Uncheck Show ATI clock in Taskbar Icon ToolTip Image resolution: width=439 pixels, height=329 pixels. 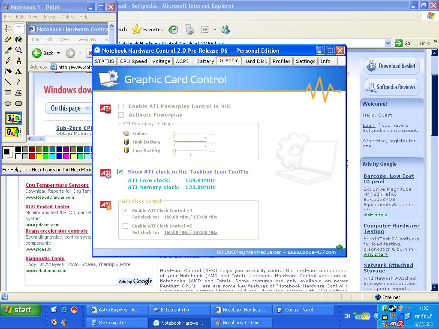(x=120, y=172)
